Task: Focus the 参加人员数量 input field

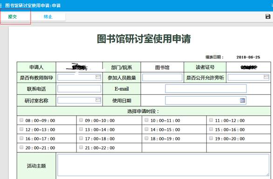Action: [162, 77]
